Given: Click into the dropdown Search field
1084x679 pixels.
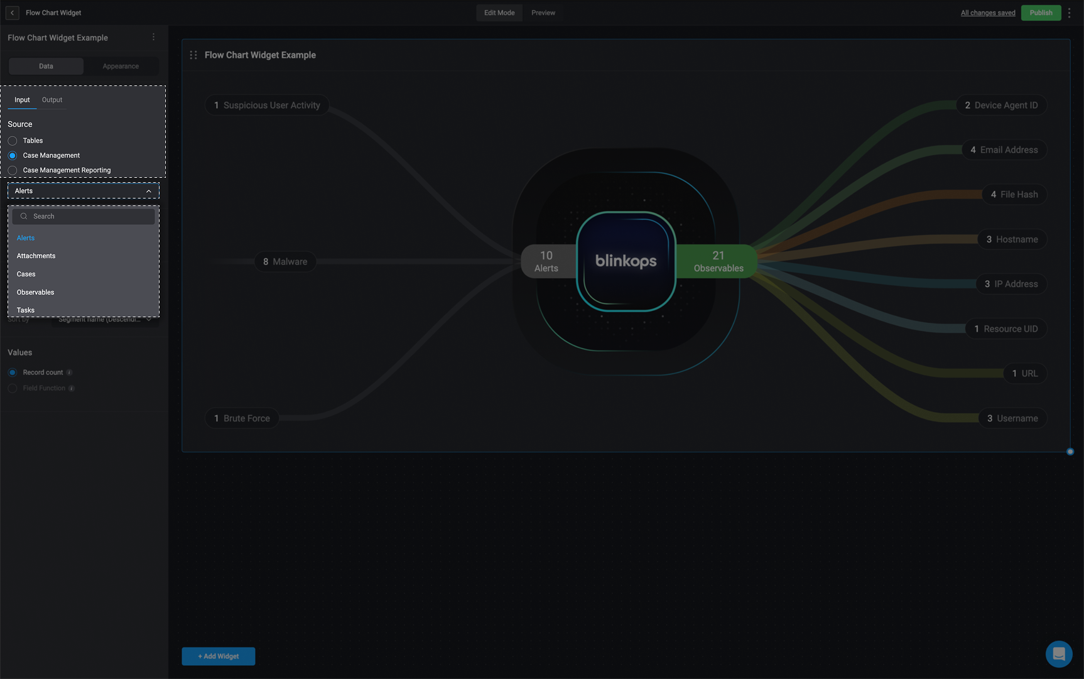Looking at the screenshot, I should coord(84,216).
